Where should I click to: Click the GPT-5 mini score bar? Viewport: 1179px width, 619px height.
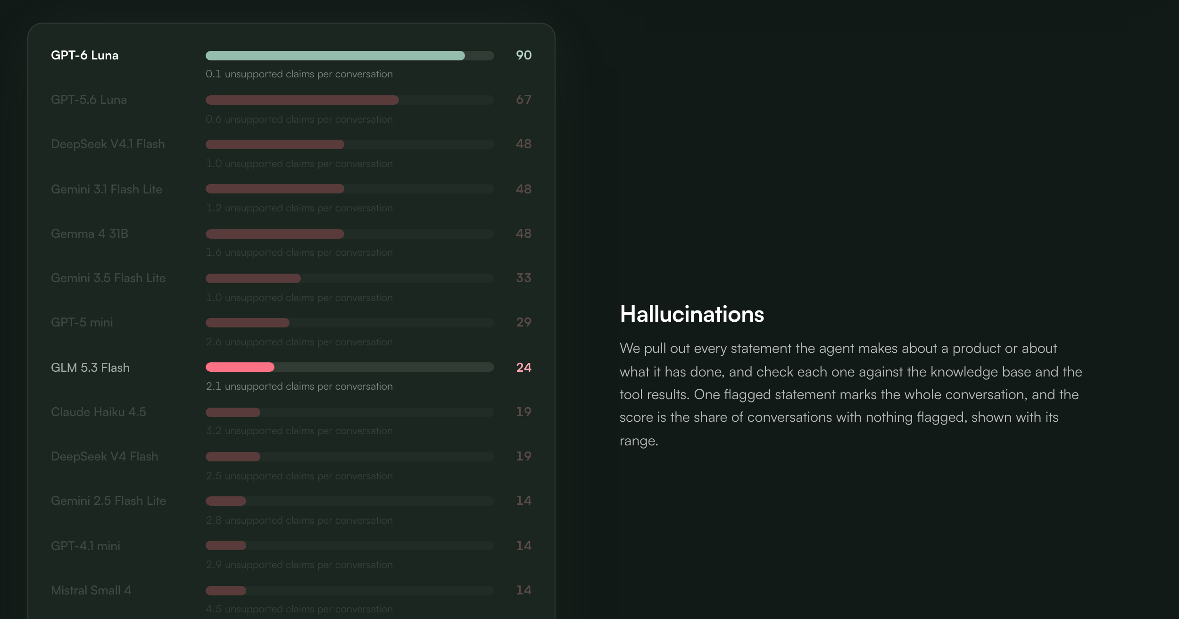349,323
